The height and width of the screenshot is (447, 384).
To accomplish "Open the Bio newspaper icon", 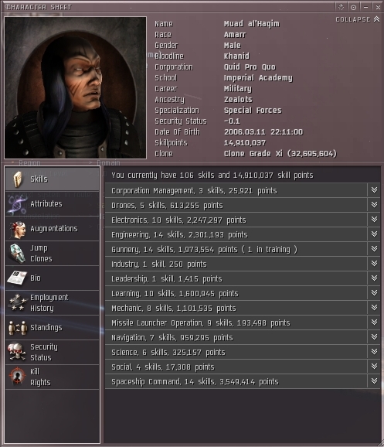I will click(x=17, y=278).
